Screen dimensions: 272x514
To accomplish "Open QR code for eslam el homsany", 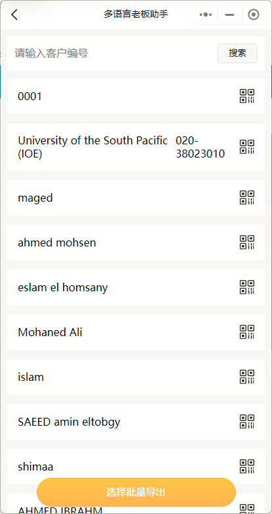I will click(247, 287).
